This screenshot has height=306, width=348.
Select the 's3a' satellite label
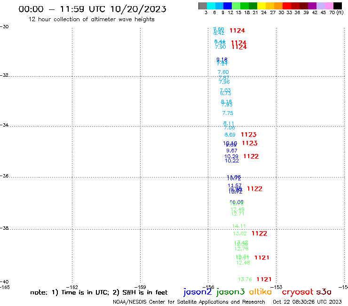click(324, 292)
